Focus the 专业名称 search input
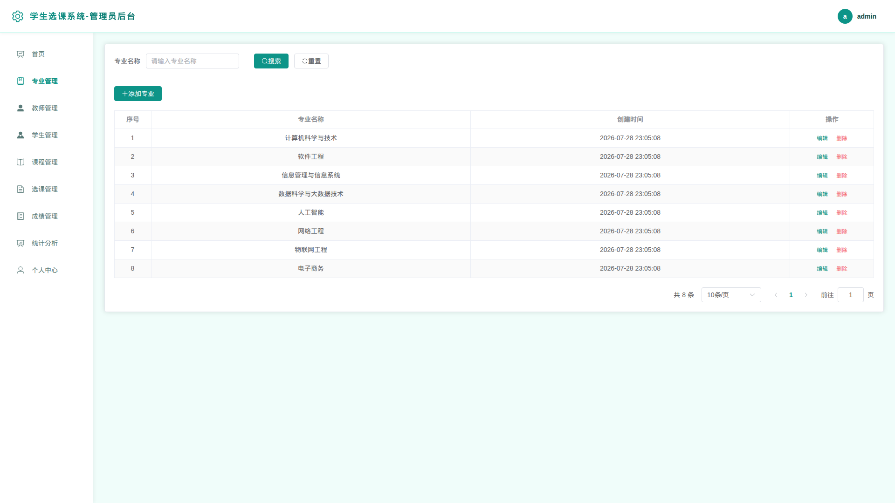Screen dimensions: 895x503 click(193, 61)
